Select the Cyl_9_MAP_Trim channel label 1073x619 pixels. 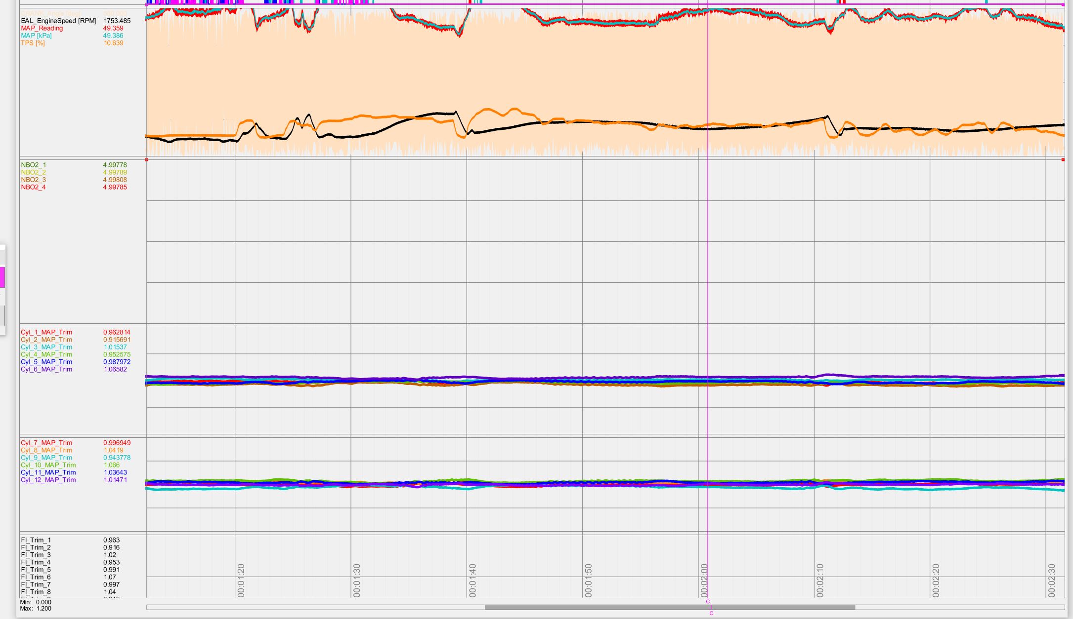pos(46,458)
